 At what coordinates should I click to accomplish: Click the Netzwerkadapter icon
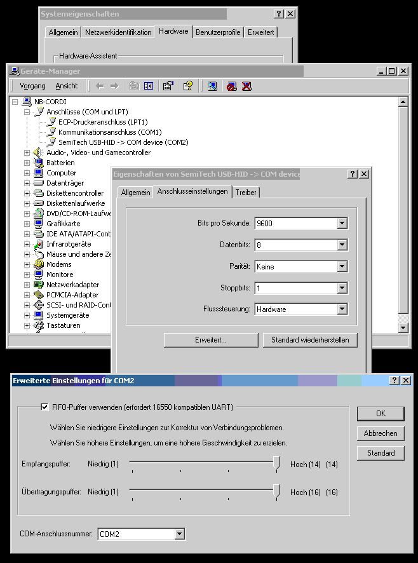click(x=38, y=285)
